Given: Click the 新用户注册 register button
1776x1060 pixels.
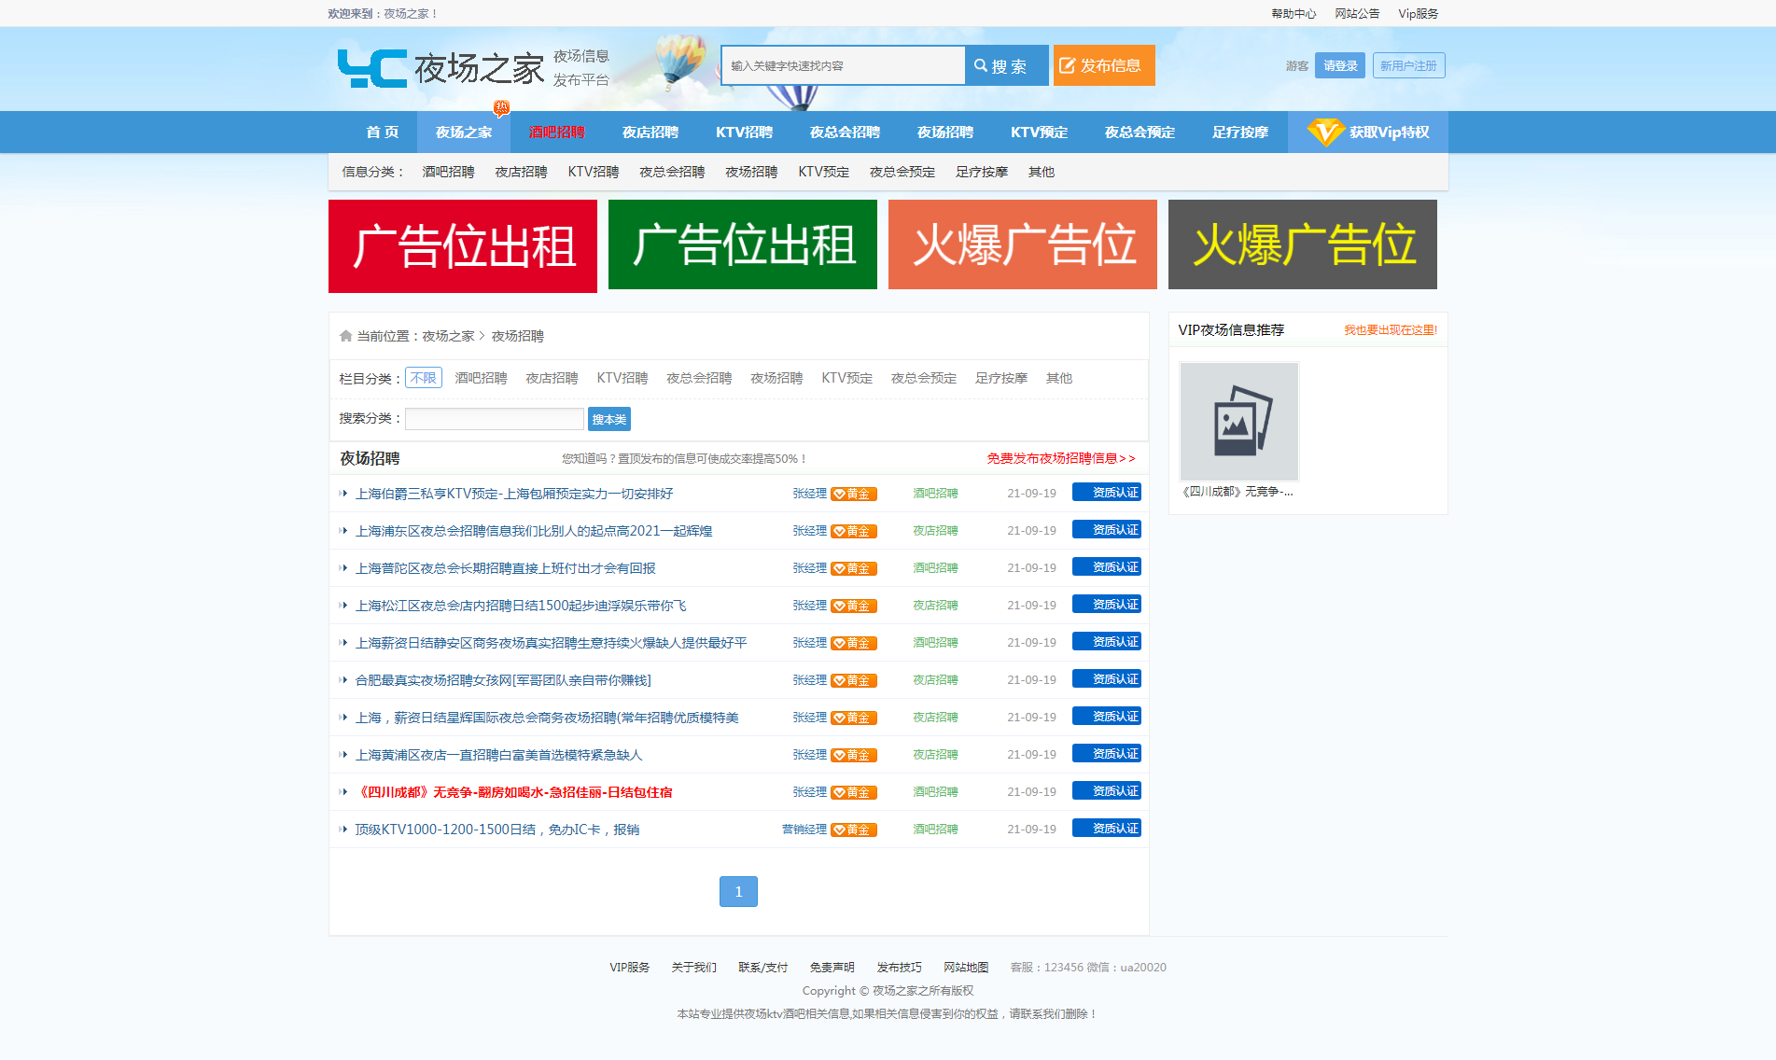Looking at the screenshot, I should (1407, 65).
